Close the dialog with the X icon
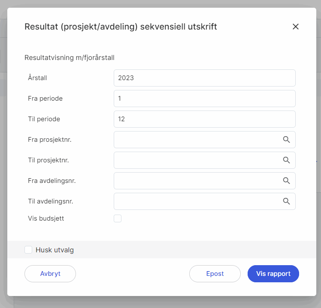This screenshot has width=321, height=308. pos(295,27)
